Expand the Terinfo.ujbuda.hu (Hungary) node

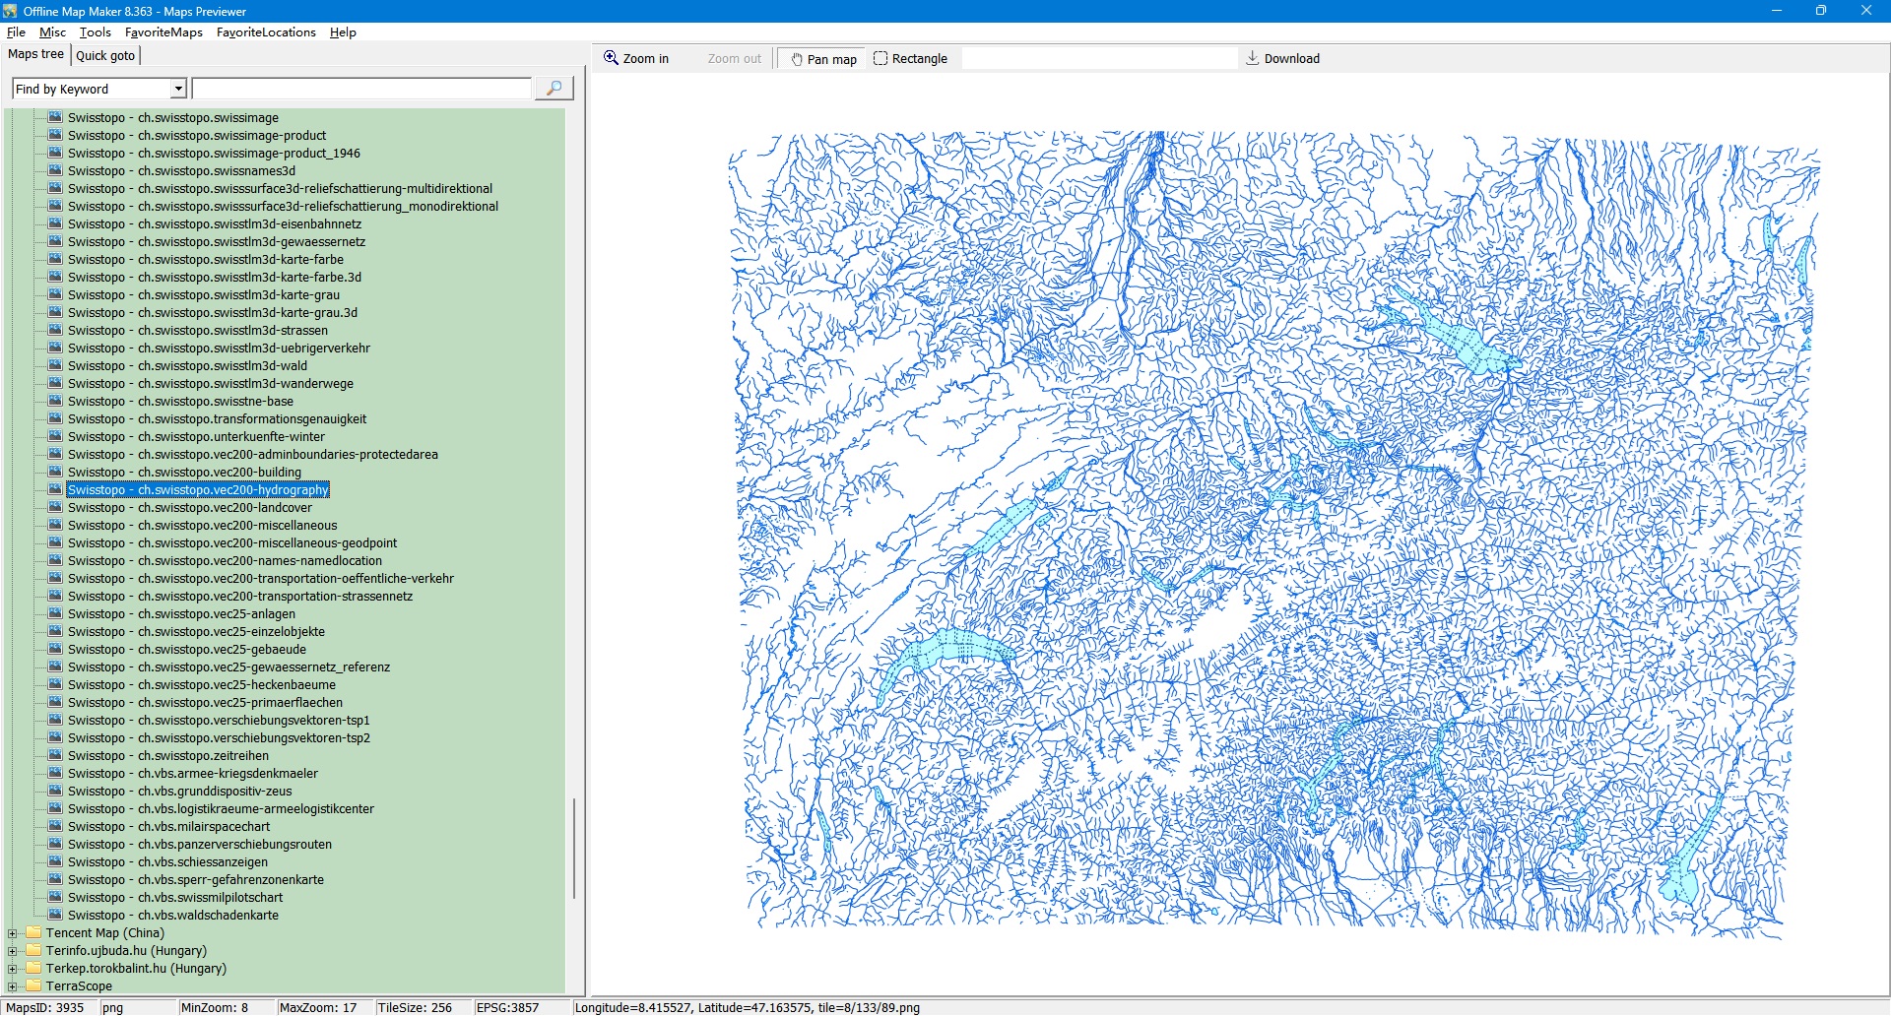pos(12,951)
